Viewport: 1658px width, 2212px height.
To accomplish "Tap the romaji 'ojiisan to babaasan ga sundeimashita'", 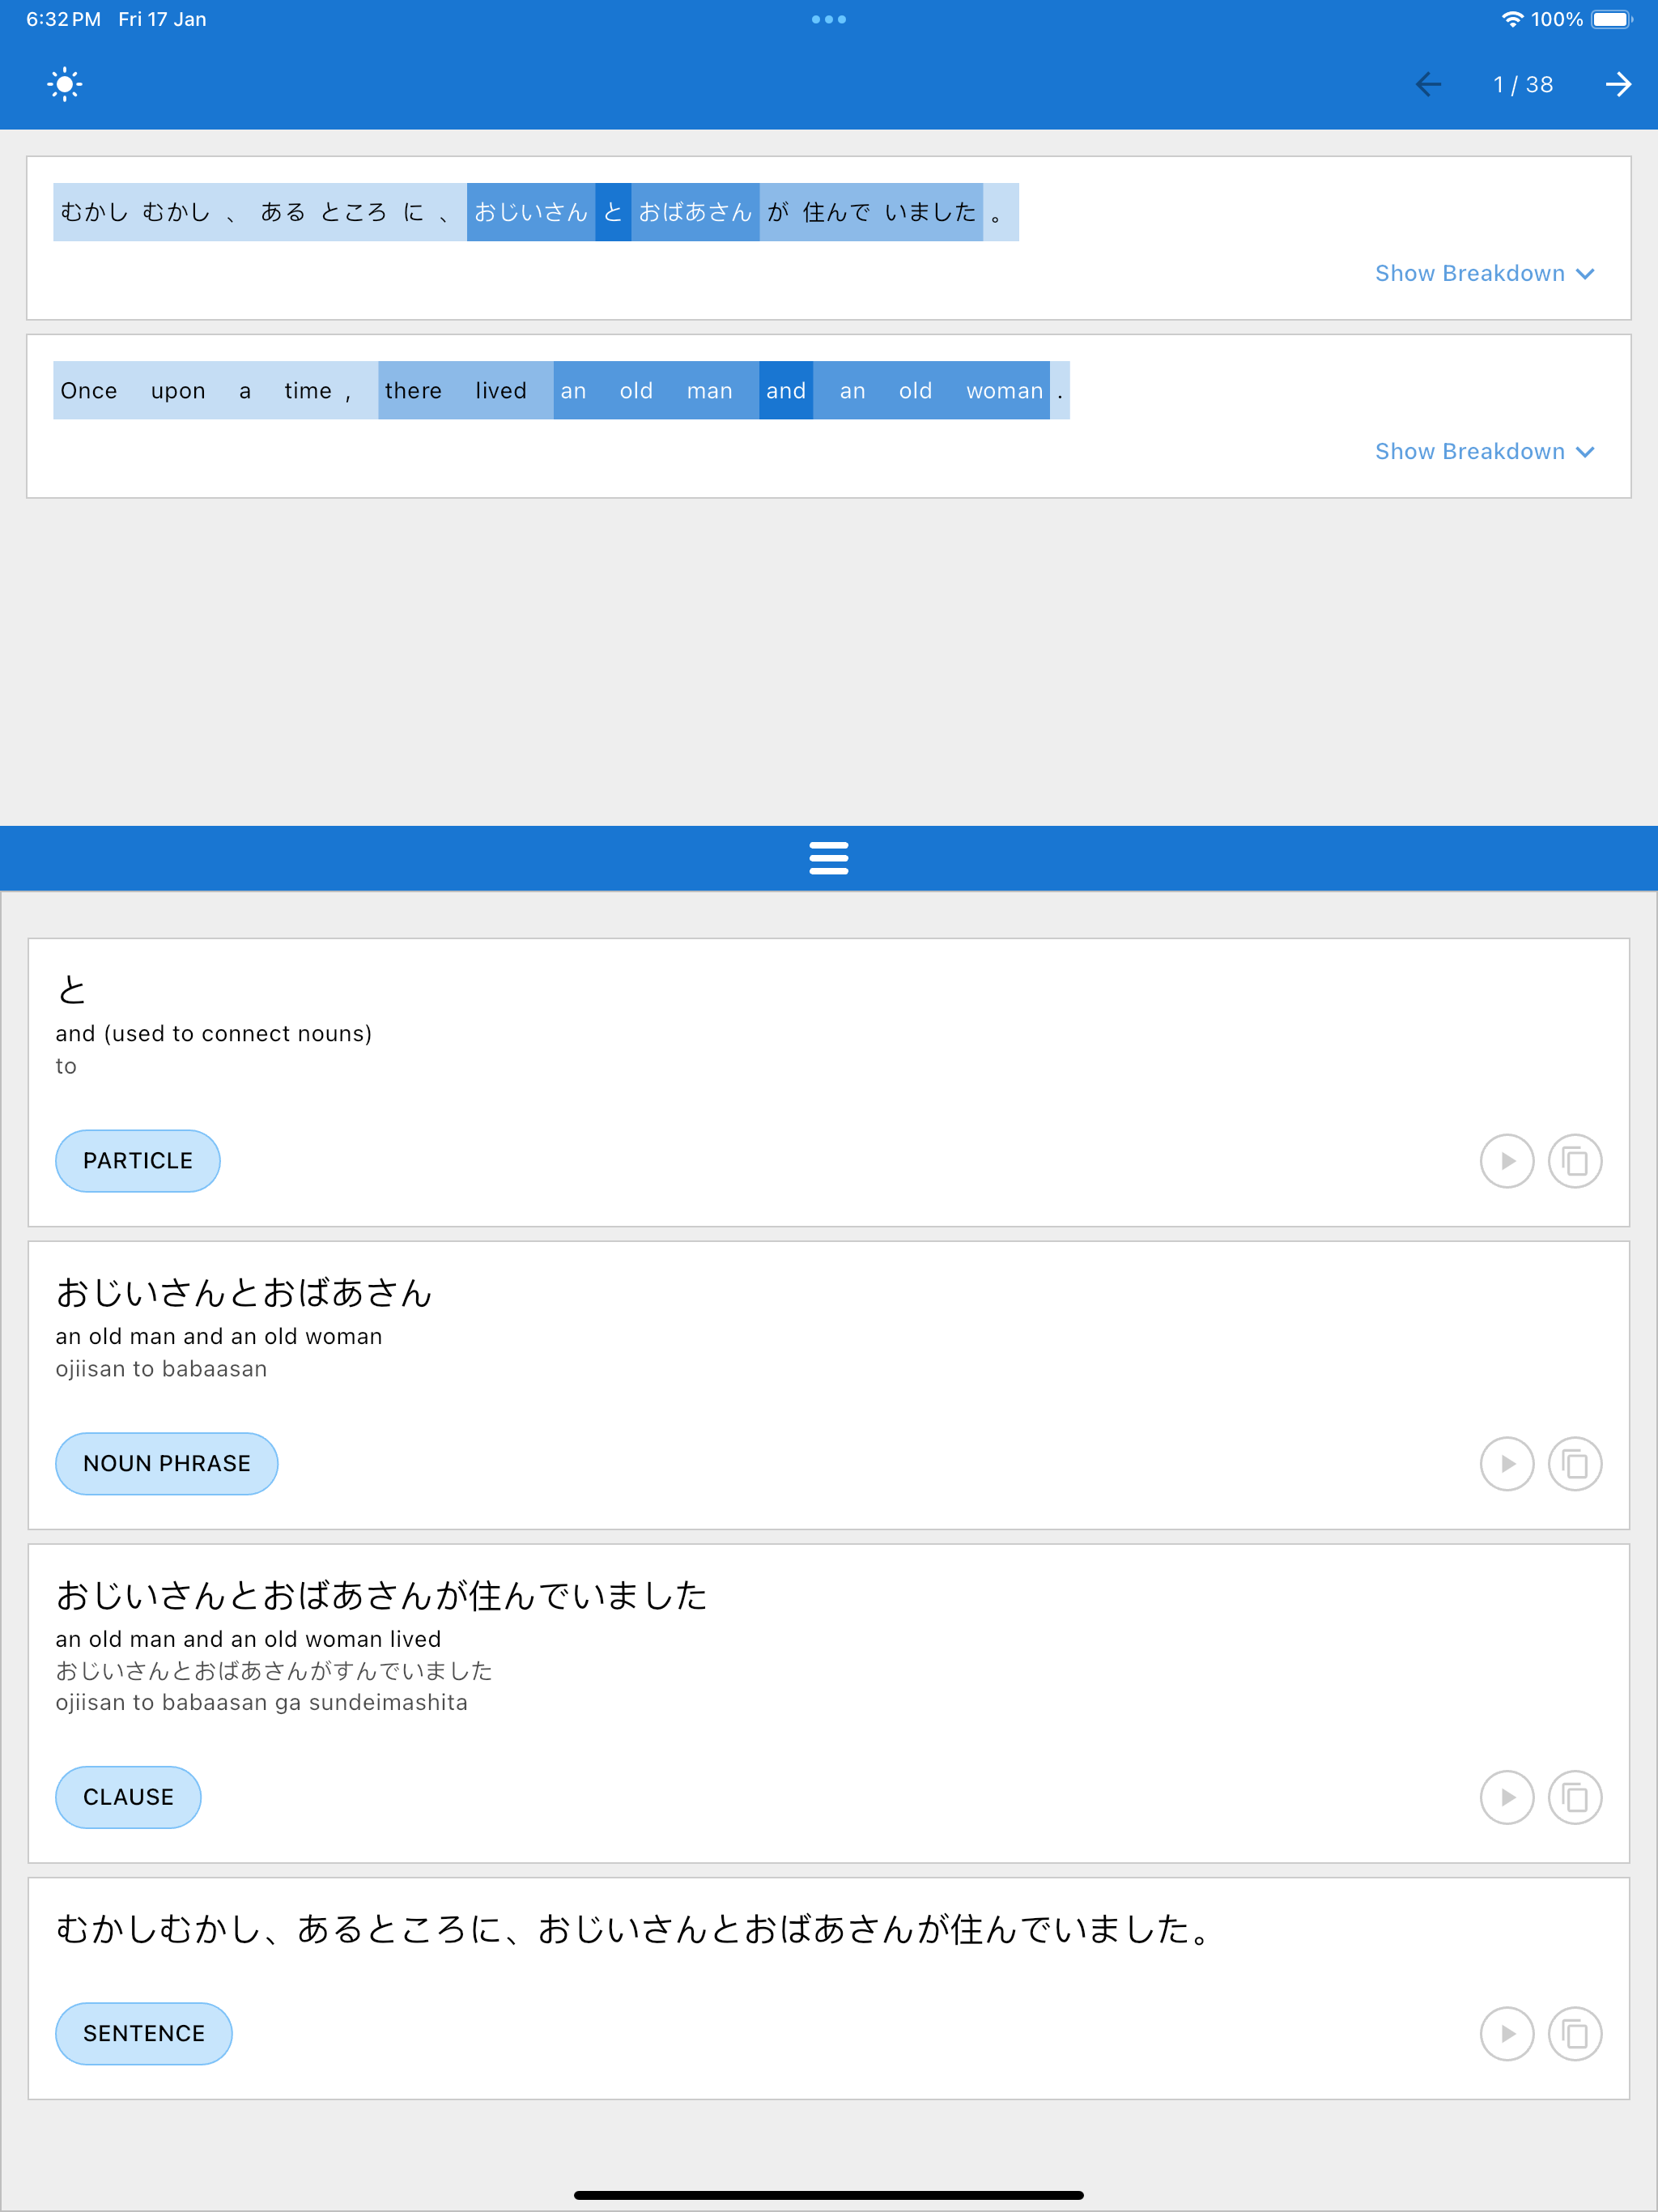I will (x=261, y=1702).
